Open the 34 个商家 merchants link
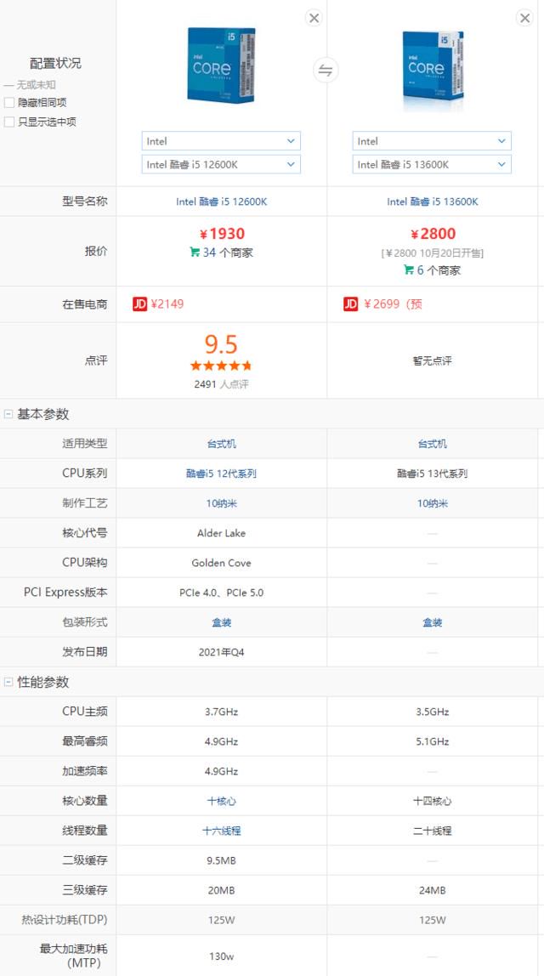This screenshot has width=544, height=976. click(x=228, y=253)
